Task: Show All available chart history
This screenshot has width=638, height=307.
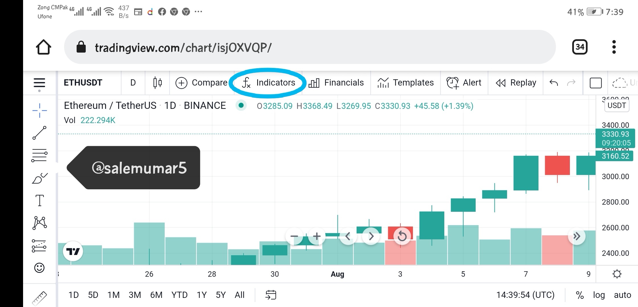Action: (240, 295)
